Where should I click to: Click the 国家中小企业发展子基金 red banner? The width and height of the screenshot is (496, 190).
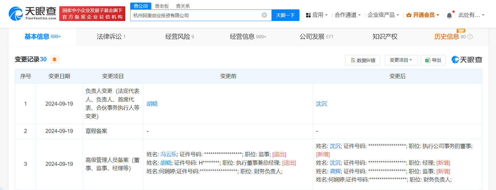click(92, 14)
